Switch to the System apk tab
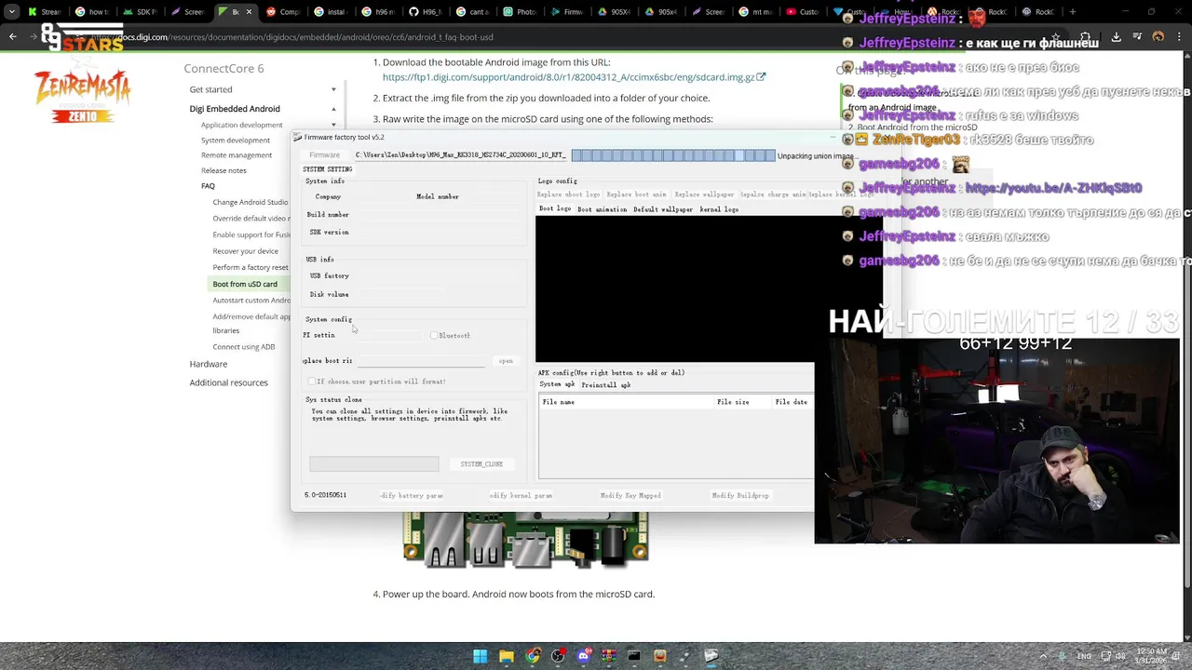 point(557,384)
